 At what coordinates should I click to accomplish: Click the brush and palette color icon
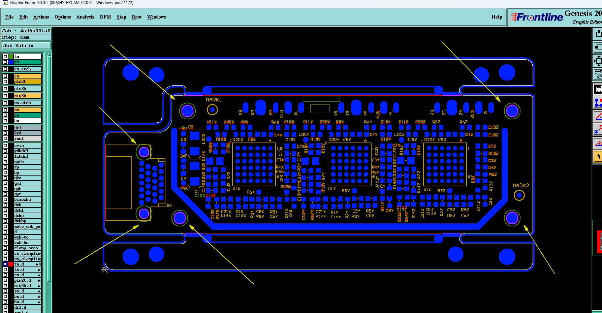click(598, 74)
